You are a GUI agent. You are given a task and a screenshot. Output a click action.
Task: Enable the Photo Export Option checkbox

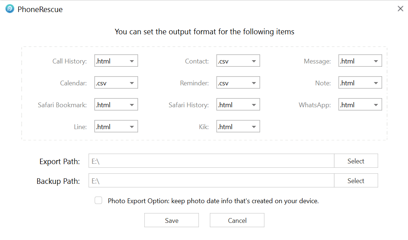click(98, 200)
